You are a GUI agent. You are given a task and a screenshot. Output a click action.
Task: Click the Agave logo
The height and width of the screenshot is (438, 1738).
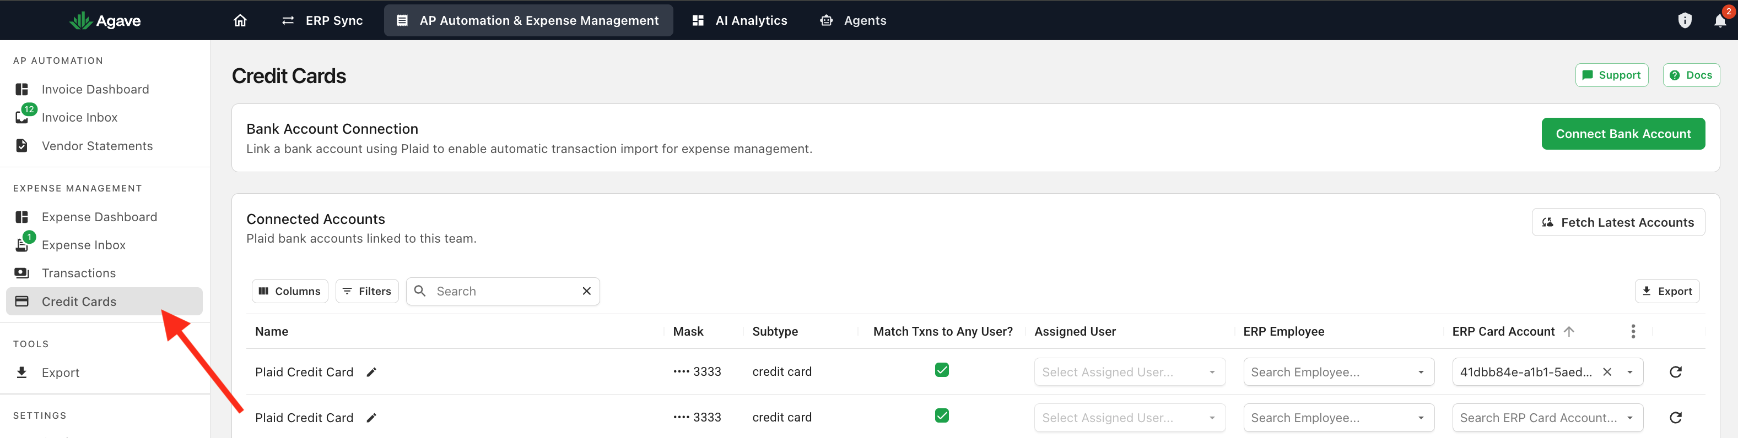point(105,21)
